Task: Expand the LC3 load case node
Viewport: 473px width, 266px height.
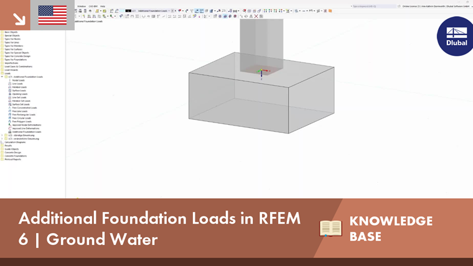Action: pos(2,139)
